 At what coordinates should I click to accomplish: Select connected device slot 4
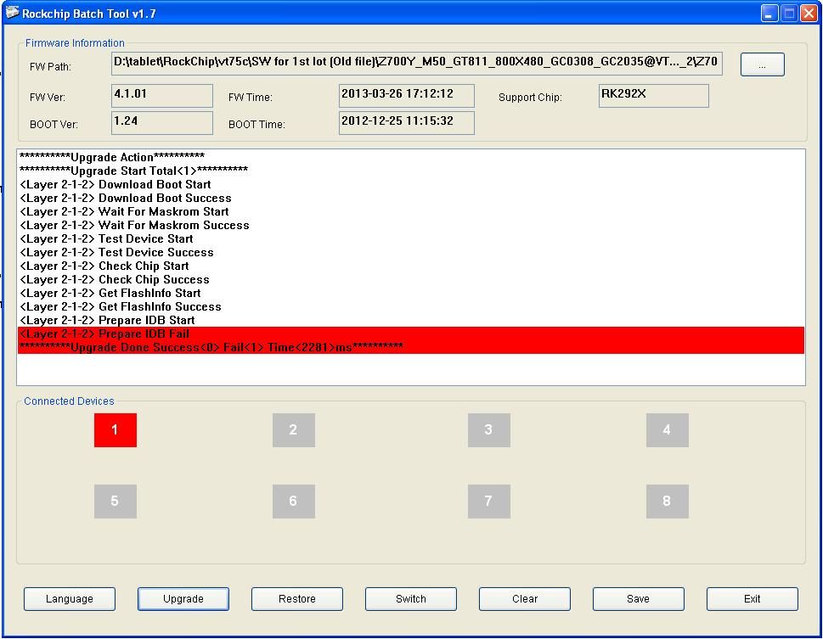(667, 430)
